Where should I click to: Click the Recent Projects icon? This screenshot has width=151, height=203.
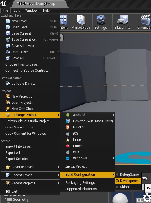pyautogui.click(x=8, y=183)
